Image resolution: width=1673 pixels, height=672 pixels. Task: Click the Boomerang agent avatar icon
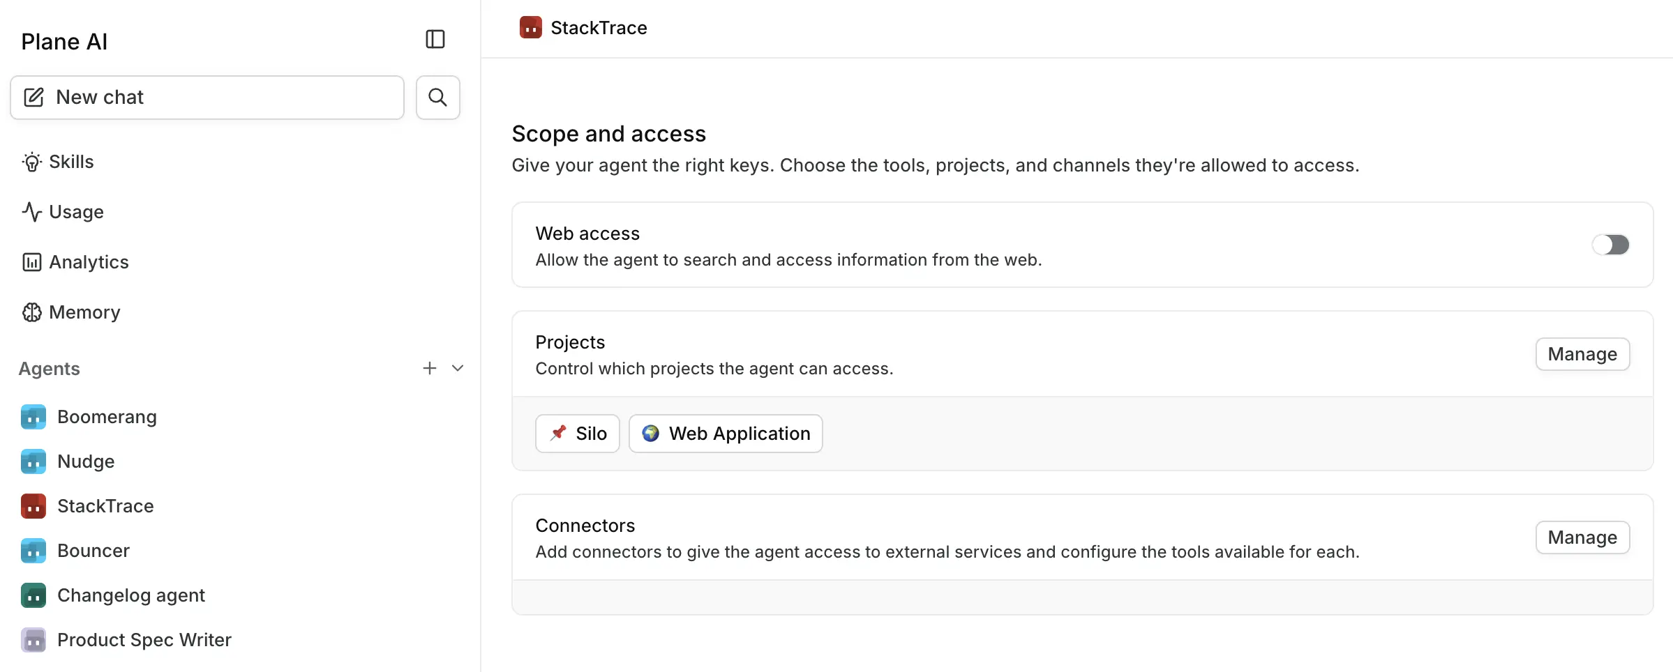click(33, 417)
